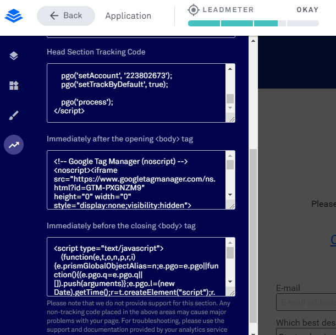
Task: Grab the Head Section textarea resize handle
Action: 231,119
